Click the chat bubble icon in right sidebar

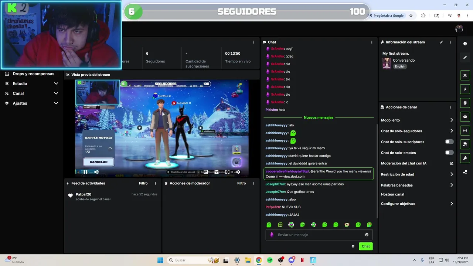pos(465,117)
